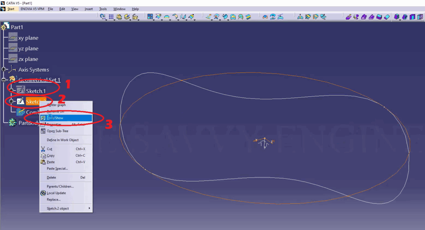
Task: Expand the Sketch.1 tree node
Action: [11, 90]
